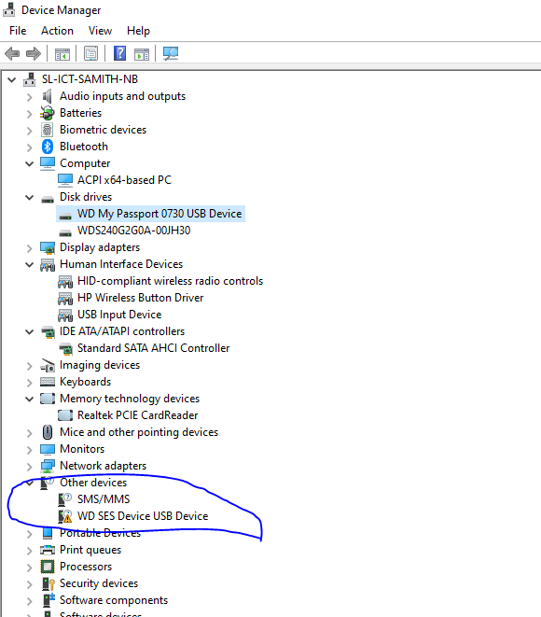
Task: Click the computer root node icon
Action: pos(30,79)
